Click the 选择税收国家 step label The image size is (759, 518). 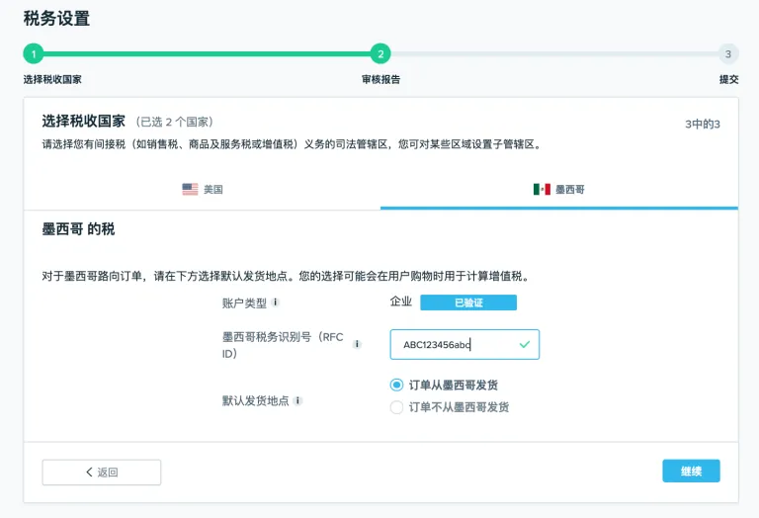[x=52, y=79]
